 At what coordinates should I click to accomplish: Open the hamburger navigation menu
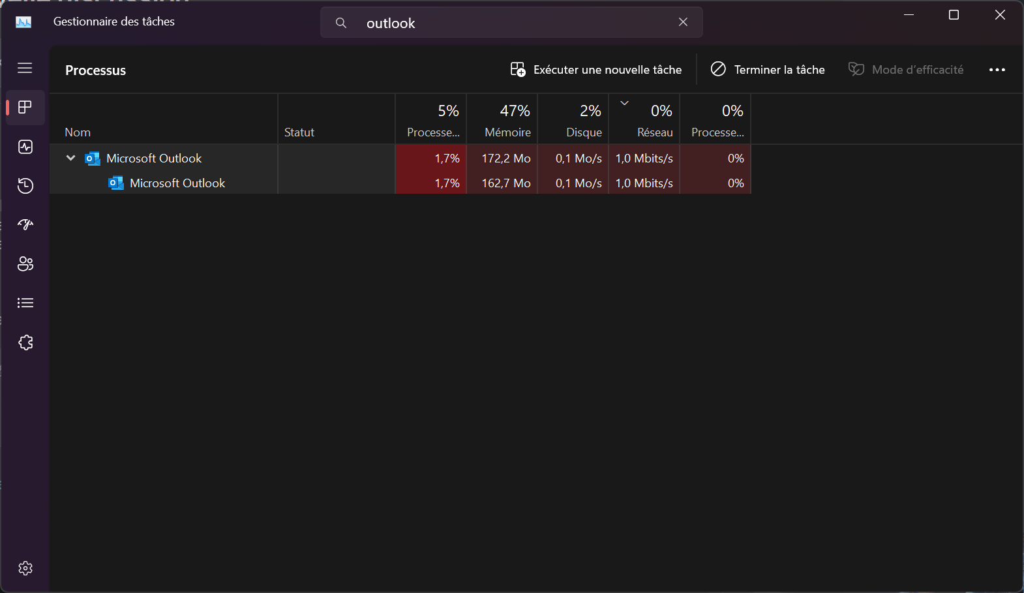point(25,68)
